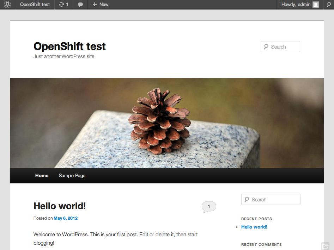Click the May 6, 2012 date link
The height and width of the screenshot is (250, 334).
point(66,218)
